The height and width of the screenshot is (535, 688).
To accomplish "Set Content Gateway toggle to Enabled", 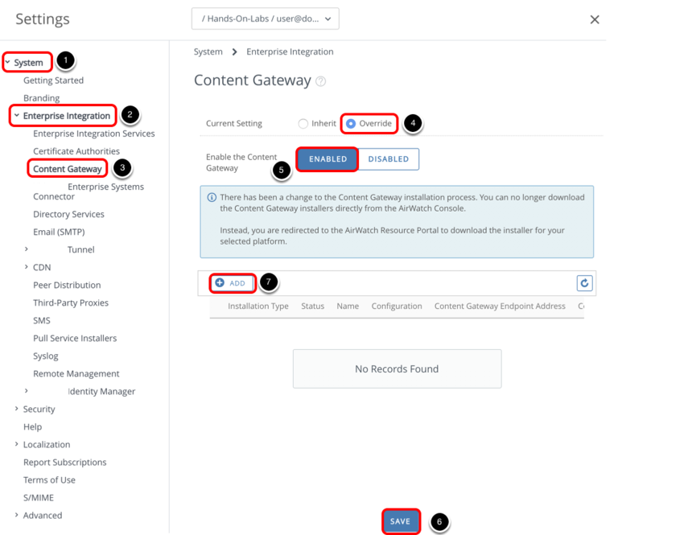I will tap(328, 159).
